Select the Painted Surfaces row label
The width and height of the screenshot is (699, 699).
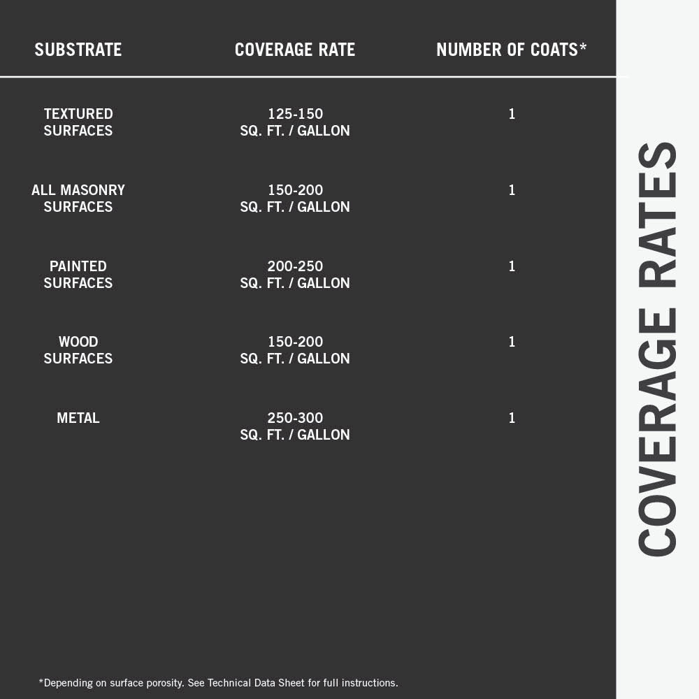point(78,275)
